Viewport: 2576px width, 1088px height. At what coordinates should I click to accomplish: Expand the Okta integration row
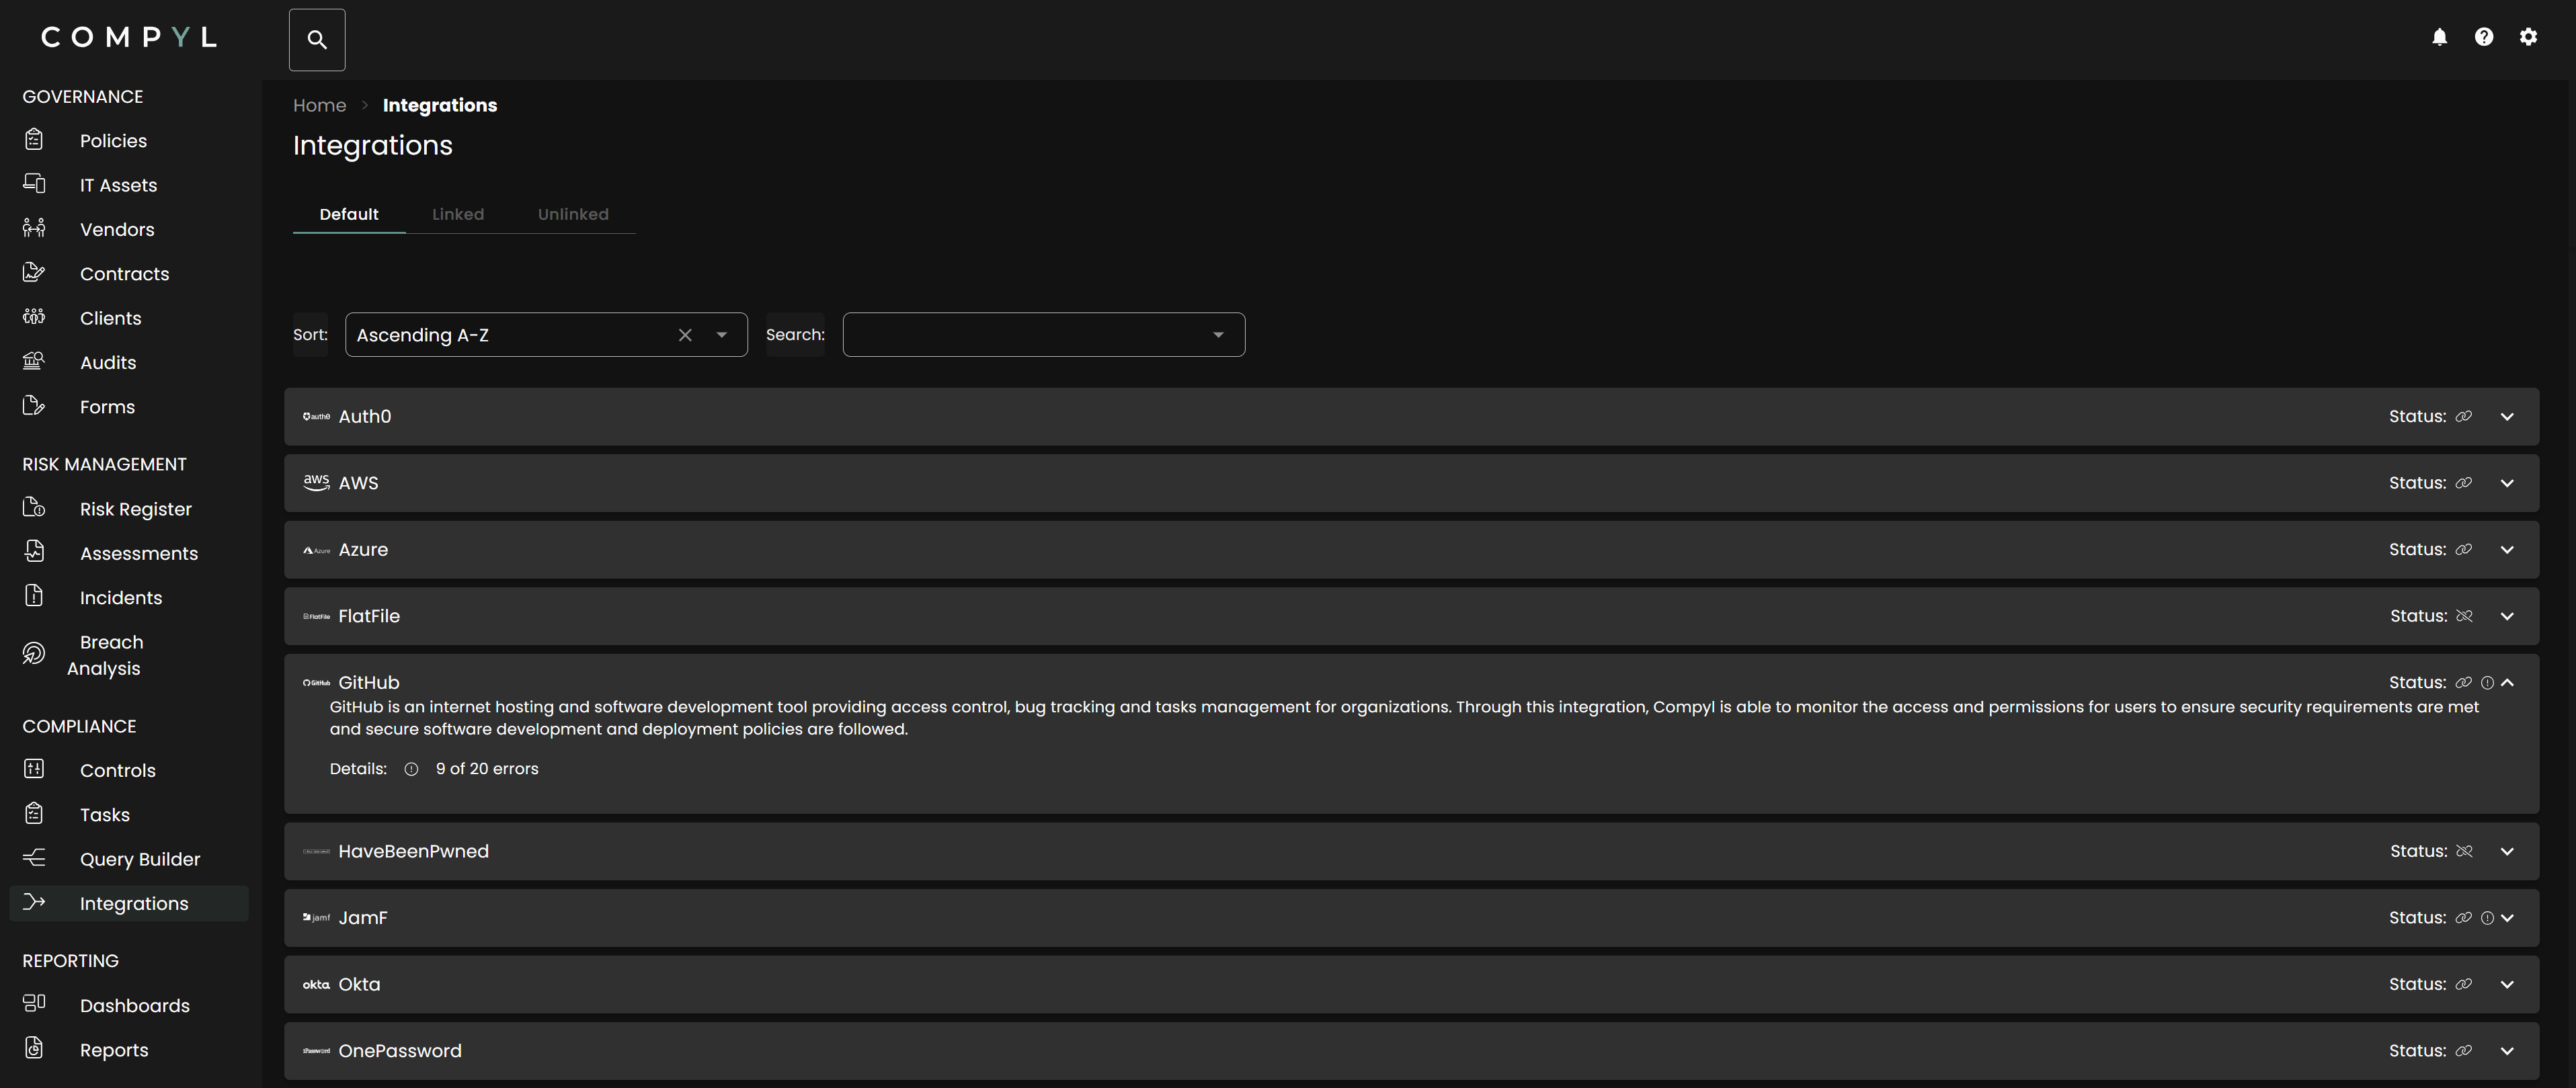2507,985
